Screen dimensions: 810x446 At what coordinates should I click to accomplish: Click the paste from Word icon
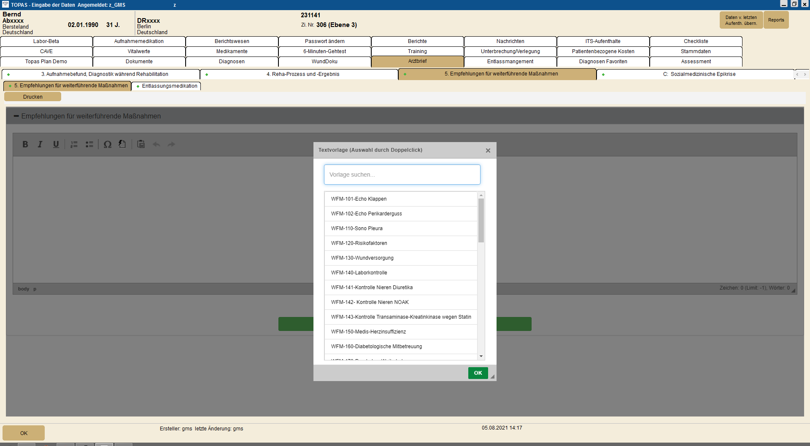pos(141,144)
